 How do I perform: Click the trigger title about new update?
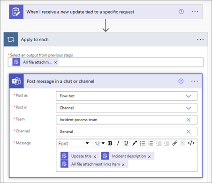[80, 12]
